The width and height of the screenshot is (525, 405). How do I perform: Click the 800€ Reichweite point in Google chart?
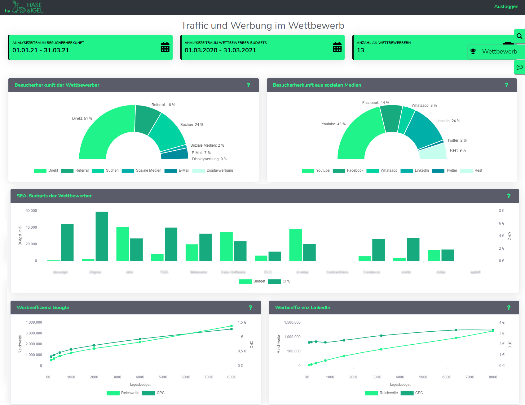coord(232,326)
